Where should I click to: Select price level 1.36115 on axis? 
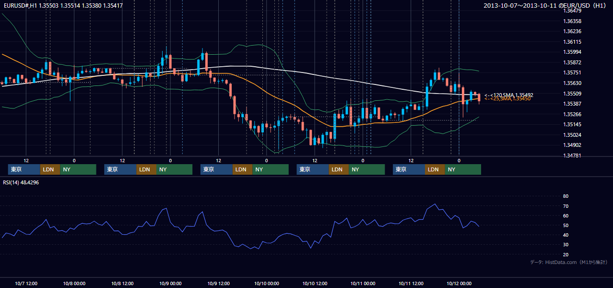pos(572,42)
